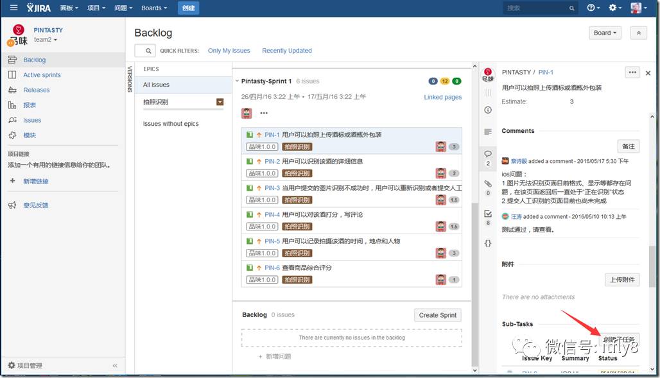This screenshot has height=378, width=660.
Task: Click the search magnifier in the top bar
Action: 571,8
